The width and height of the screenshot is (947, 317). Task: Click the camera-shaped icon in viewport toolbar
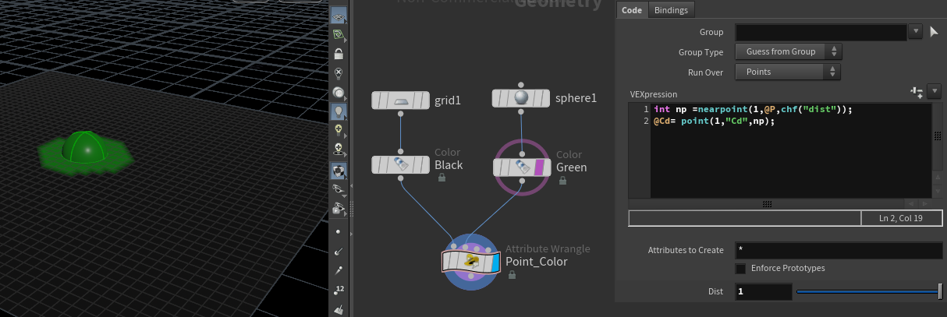[x=338, y=208]
